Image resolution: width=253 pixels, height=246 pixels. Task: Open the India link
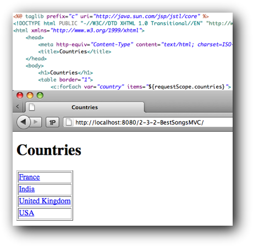(27, 189)
